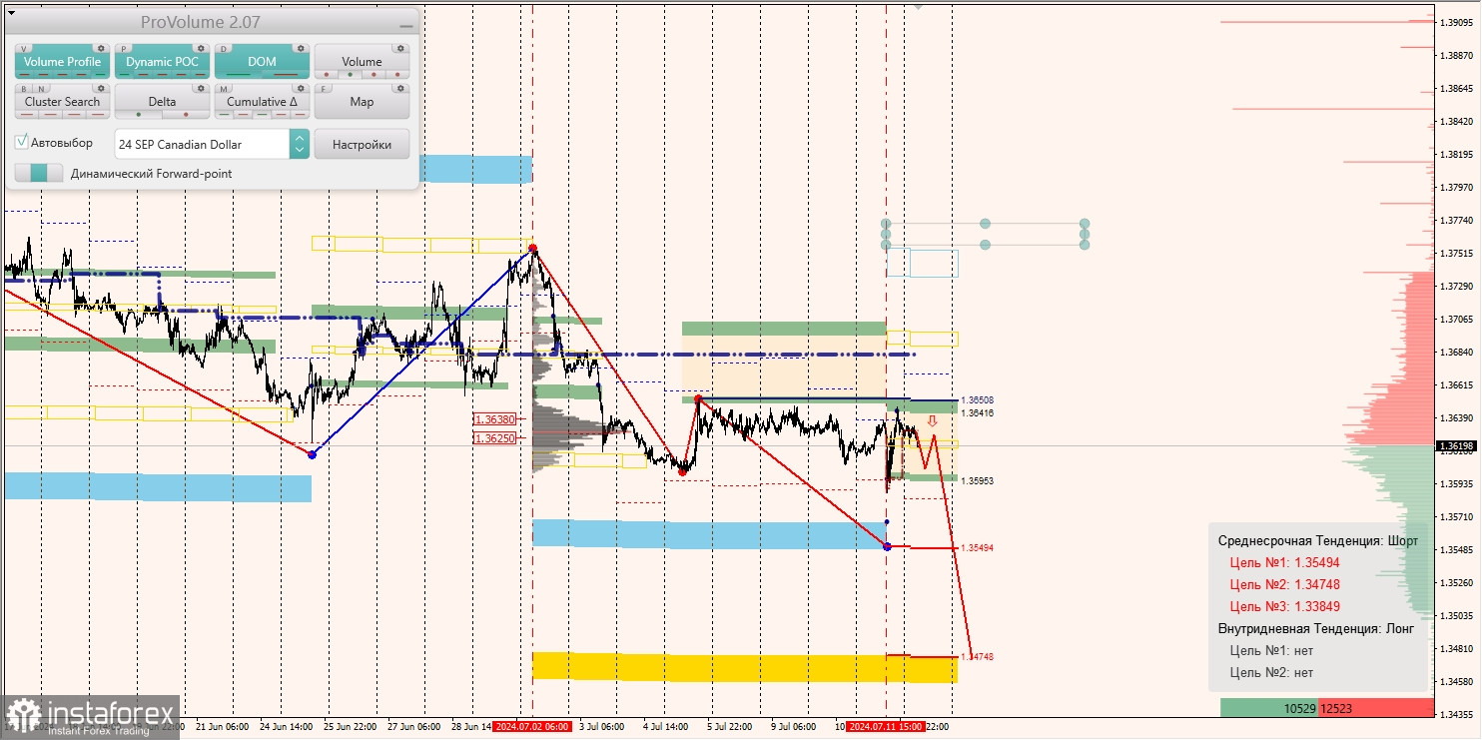Click the 1.35494 target level label on chart
Screen dimensions: 1482x740
pyautogui.click(x=977, y=548)
